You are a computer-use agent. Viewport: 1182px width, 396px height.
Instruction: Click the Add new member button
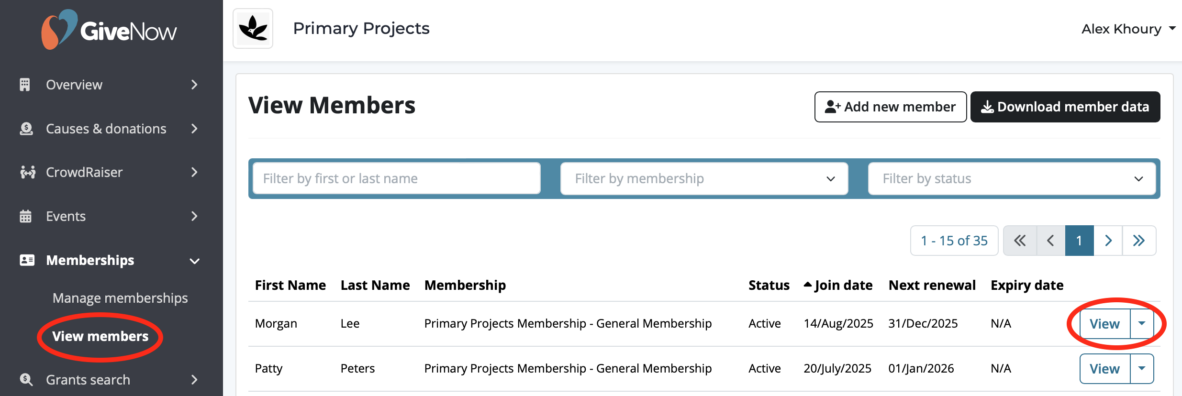890,106
